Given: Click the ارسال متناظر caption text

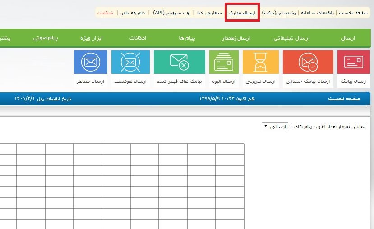Looking at the screenshot, I should (91, 81).
